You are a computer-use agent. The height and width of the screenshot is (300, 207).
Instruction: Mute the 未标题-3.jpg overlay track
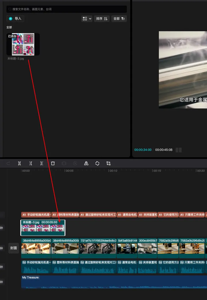click(x=1, y=228)
